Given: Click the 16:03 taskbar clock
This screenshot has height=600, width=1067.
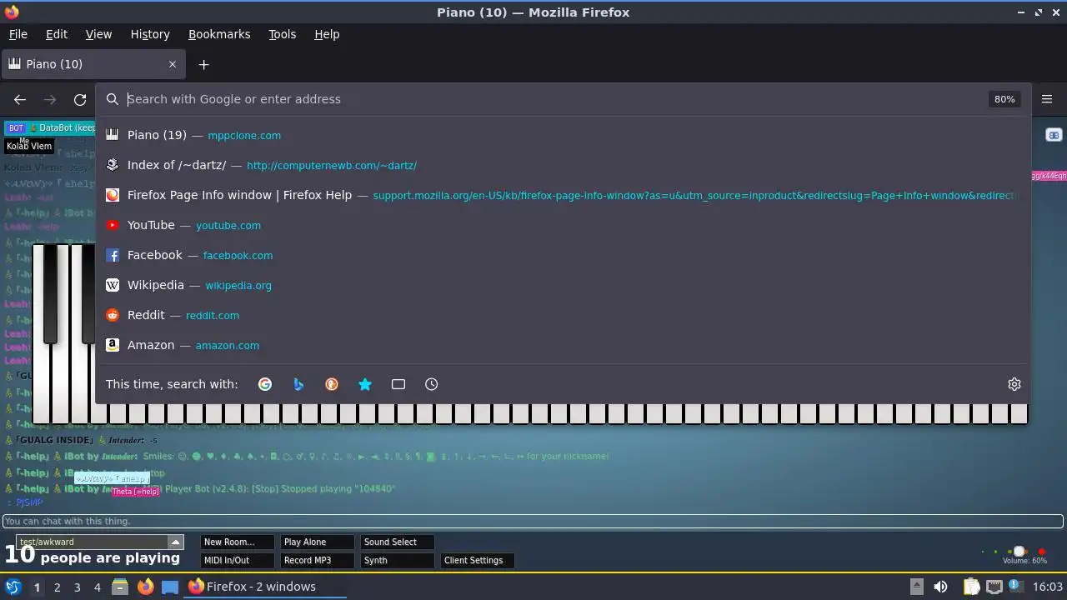Looking at the screenshot, I should pyautogui.click(x=1048, y=587).
